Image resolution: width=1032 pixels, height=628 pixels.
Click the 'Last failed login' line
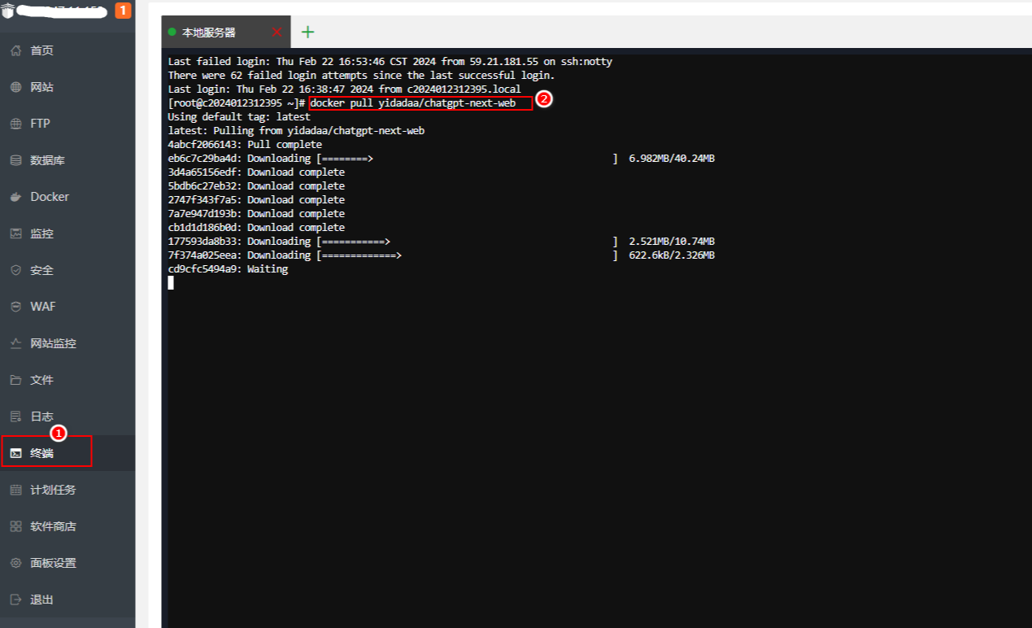(x=390, y=62)
